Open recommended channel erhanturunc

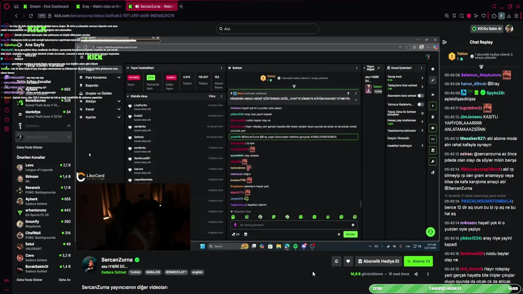(x=44, y=212)
